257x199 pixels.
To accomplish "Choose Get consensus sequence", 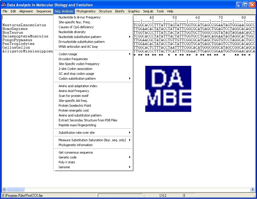I will point(76,152).
